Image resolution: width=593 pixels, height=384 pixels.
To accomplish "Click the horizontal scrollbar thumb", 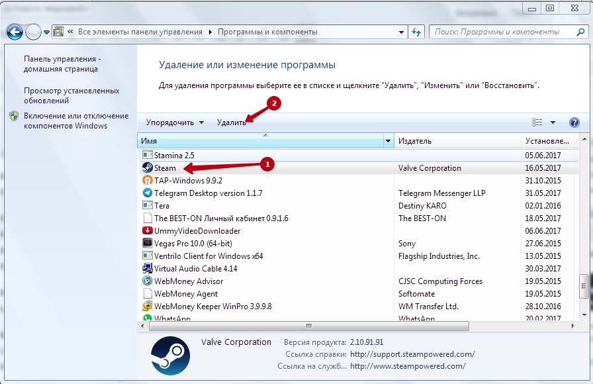I will pyautogui.click(x=309, y=326).
